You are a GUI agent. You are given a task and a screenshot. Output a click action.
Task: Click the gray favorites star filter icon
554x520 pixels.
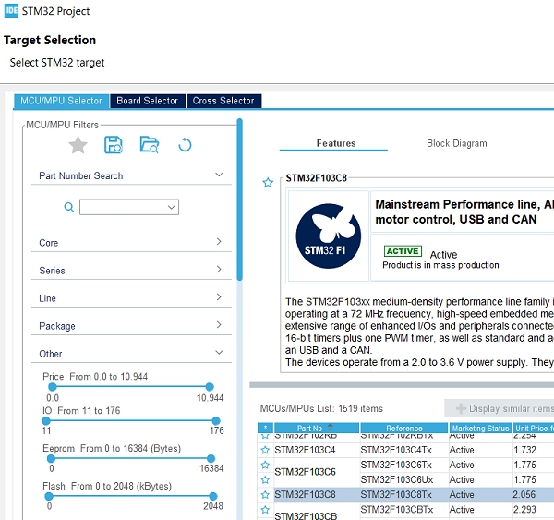(78, 144)
